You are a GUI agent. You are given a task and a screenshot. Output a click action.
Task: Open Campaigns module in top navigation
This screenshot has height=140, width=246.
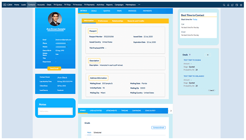point(119,5)
